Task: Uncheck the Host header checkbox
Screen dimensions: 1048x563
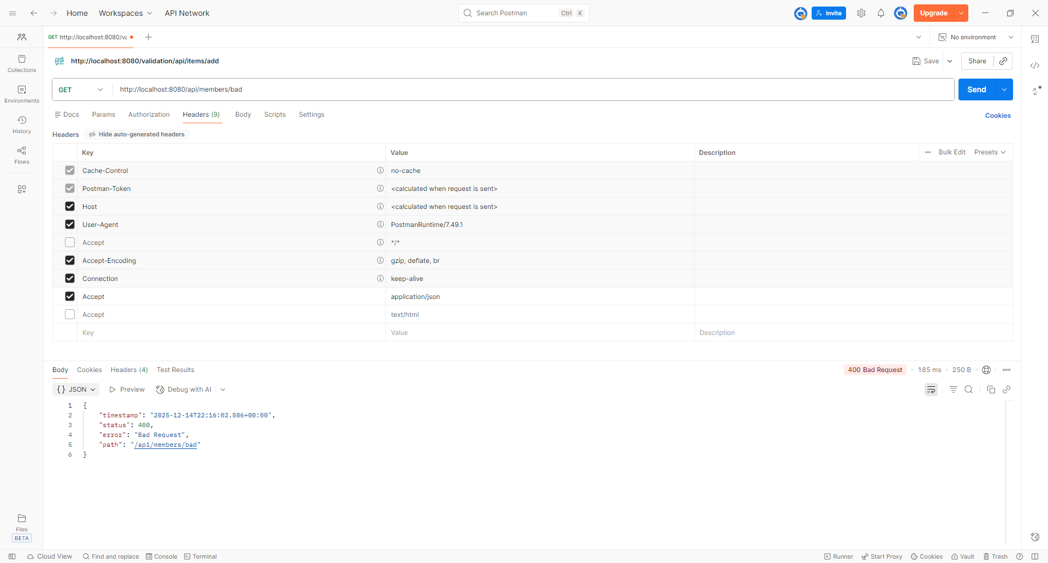Action: point(70,206)
